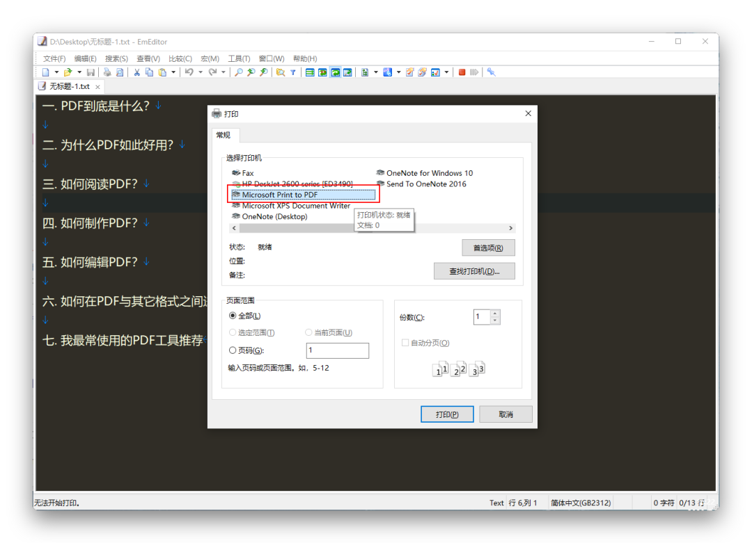This screenshot has height=543, width=752.
Task: Click the printer list left scroll arrow
Action: 234,228
